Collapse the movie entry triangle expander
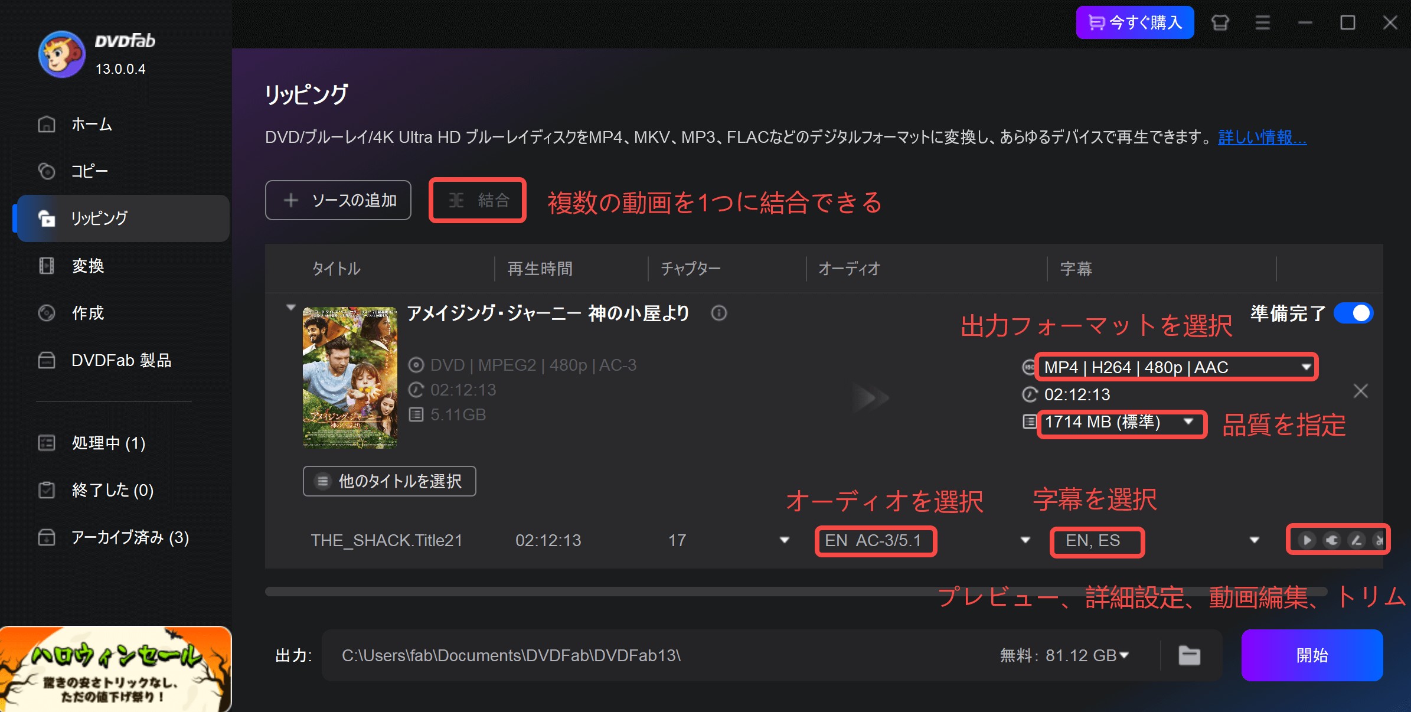 [290, 308]
